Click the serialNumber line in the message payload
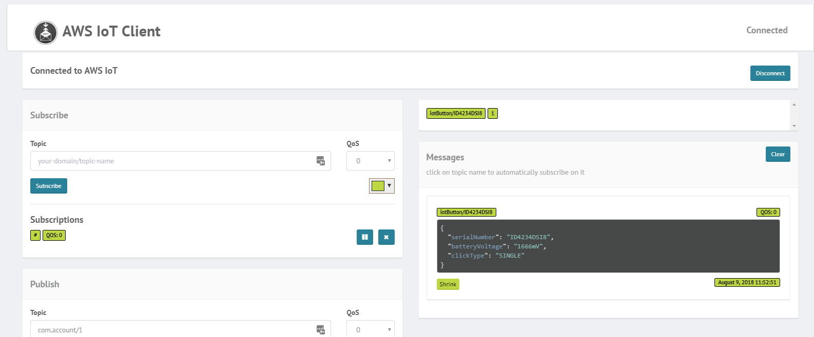 click(500, 237)
